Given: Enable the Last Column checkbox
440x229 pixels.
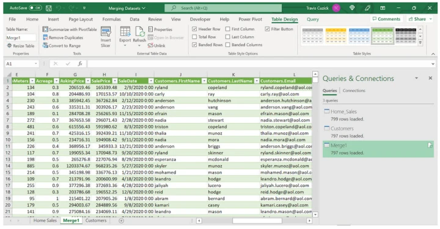Looking at the screenshot, I should pyautogui.click(x=227, y=37).
